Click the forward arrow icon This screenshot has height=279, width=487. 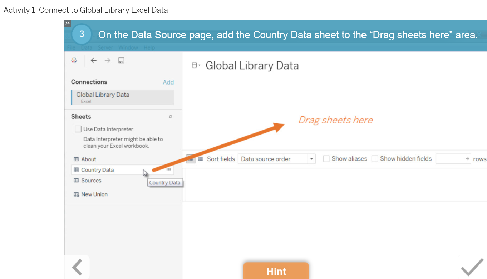coord(107,60)
